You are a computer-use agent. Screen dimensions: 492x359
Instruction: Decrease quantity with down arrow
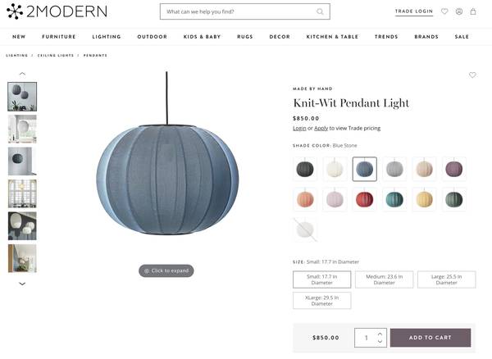[x=380, y=341]
